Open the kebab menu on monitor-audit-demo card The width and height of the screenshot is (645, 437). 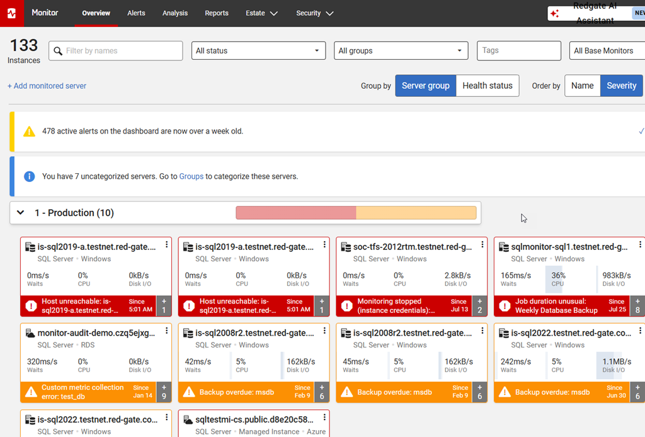click(166, 331)
